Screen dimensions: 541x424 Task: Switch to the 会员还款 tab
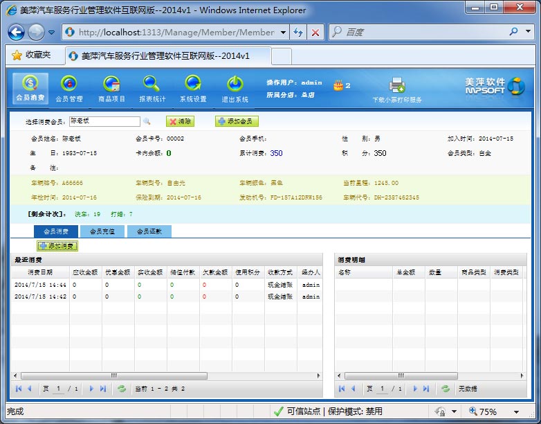pos(149,231)
